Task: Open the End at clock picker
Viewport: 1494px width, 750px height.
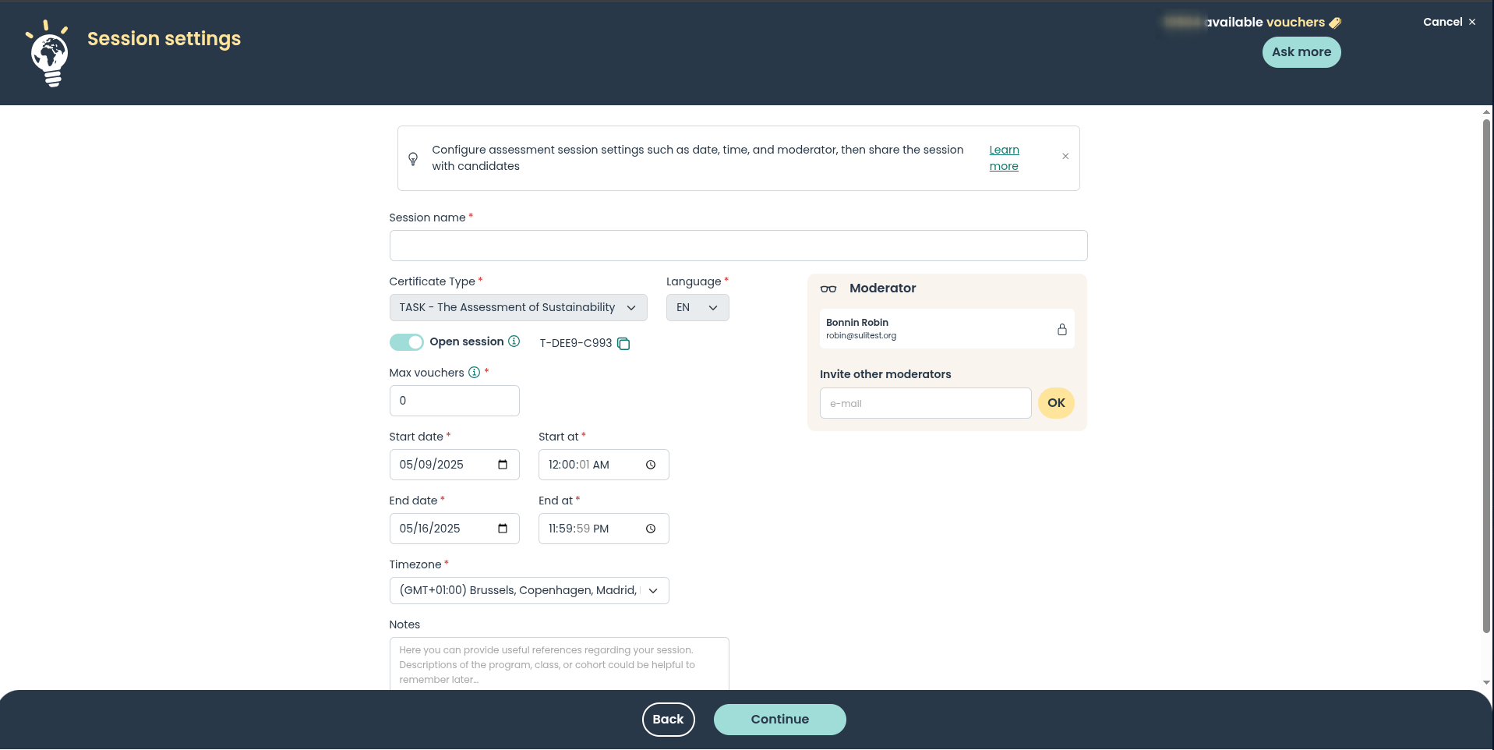Action: [x=651, y=529]
